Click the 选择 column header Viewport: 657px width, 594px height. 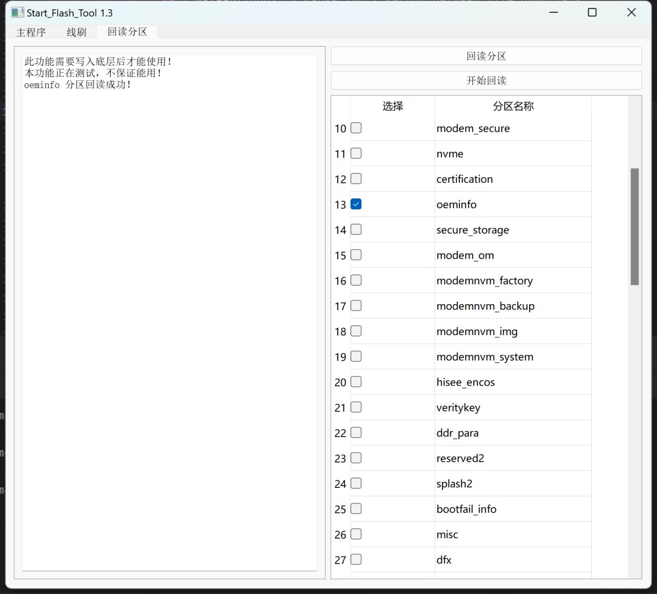pos(393,106)
